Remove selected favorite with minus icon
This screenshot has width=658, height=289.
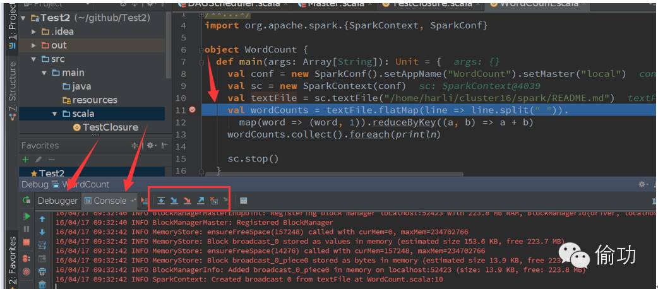(51, 160)
